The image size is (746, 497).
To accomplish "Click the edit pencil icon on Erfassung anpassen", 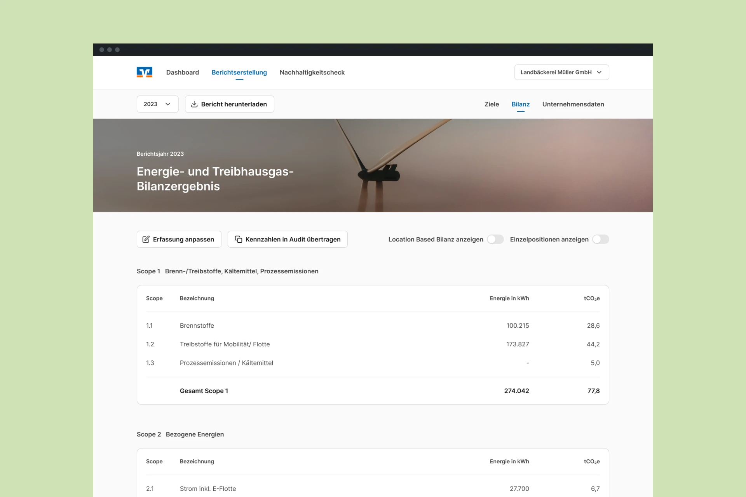I will [x=146, y=239].
